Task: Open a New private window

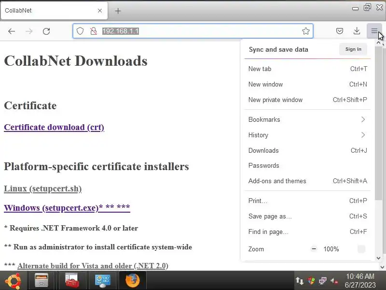Action: (307, 100)
